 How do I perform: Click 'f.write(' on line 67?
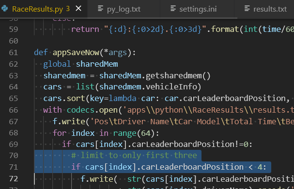point(71,122)
